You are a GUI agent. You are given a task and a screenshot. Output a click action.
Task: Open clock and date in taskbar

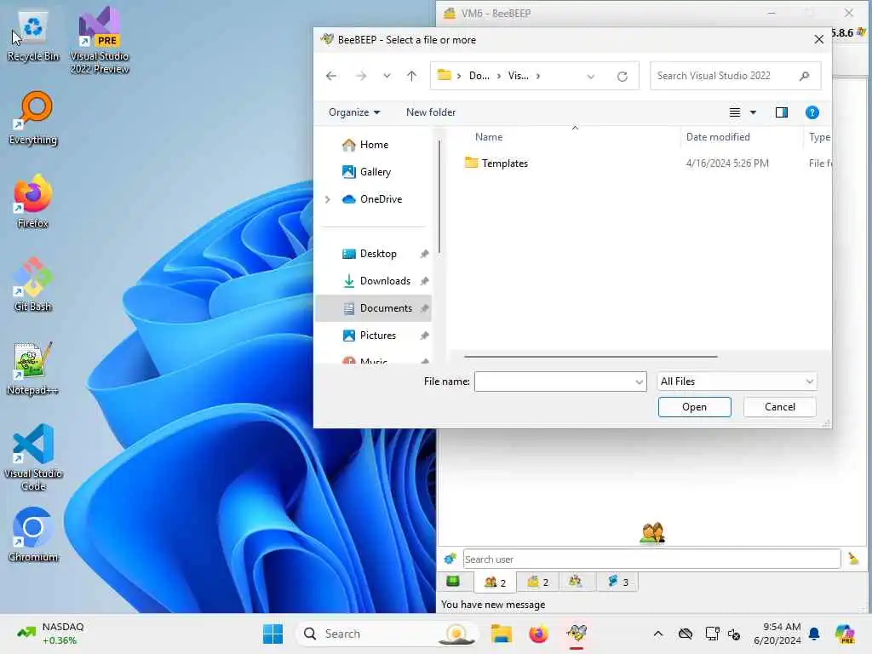click(777, 634)
